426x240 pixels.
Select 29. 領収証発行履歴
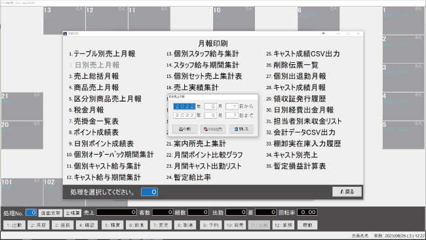tap(296, 98)
